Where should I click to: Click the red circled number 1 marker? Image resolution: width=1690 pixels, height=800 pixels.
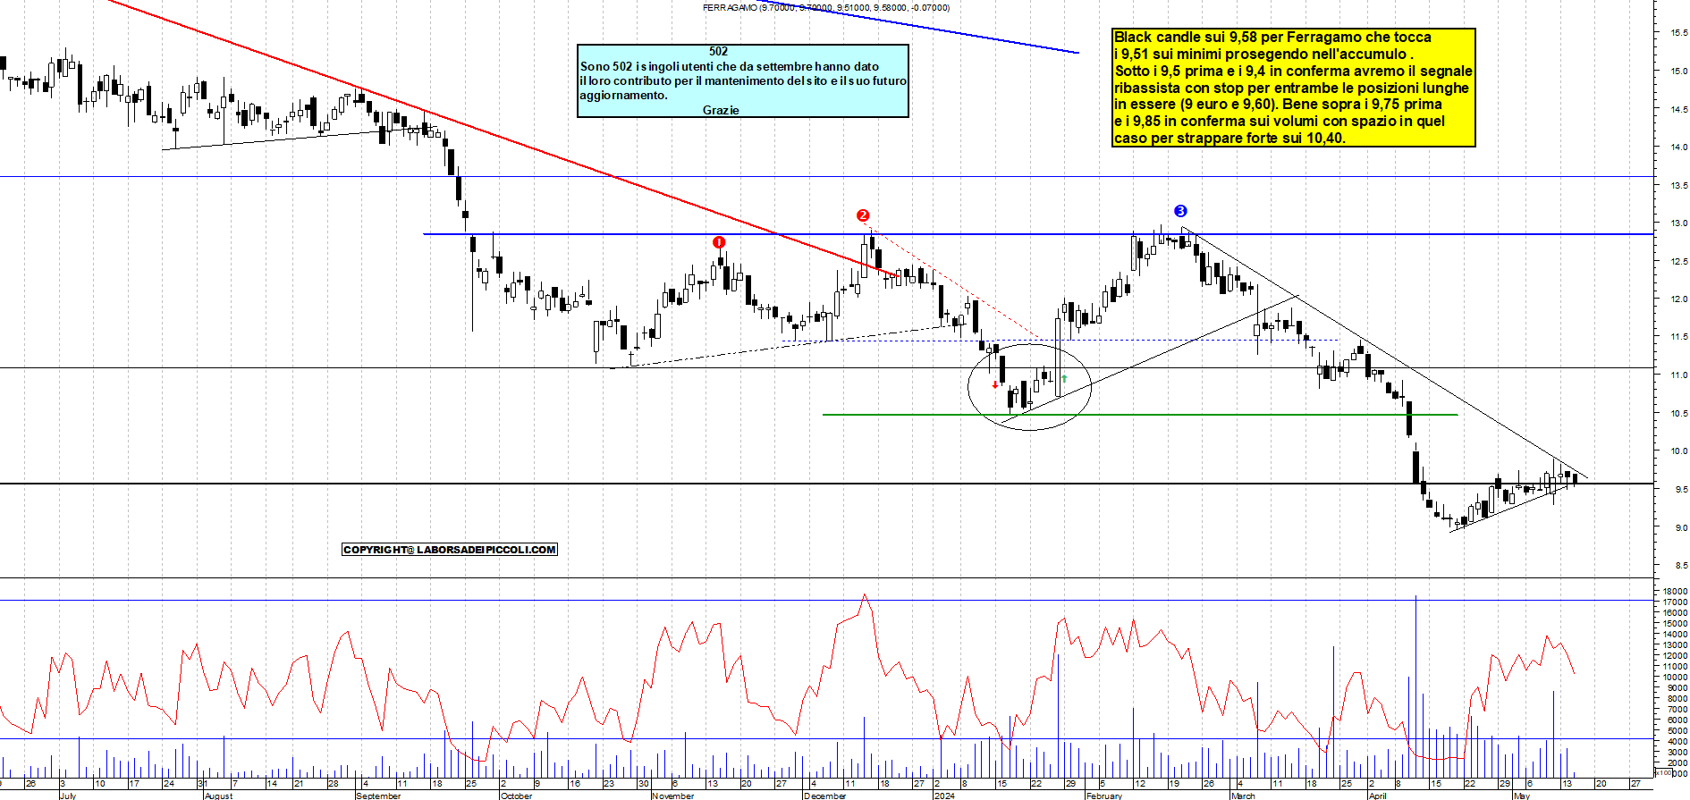(719, 242)
